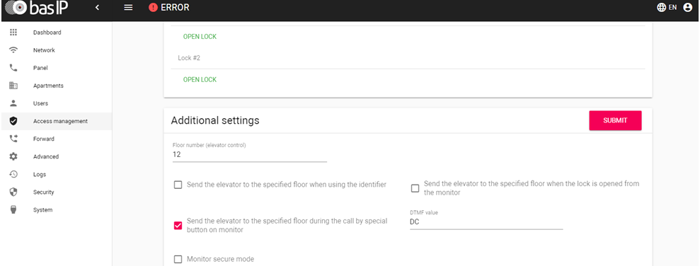Open the user account avatar icon
Image resolution: width=700 pixels, height=266 pixels.
(x=687, y=8)
